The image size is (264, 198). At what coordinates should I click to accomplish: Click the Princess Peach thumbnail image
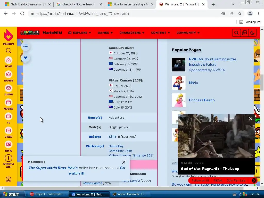pos(179,100)
